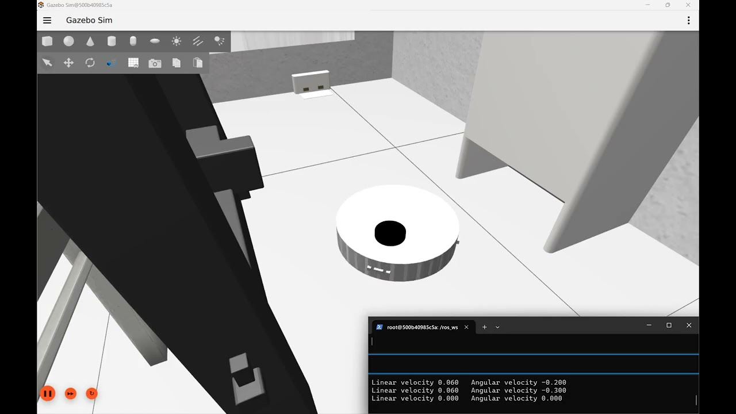Open the custom snap values tool

point(112,63)
